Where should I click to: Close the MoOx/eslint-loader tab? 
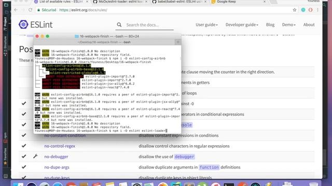pos(146,2)
